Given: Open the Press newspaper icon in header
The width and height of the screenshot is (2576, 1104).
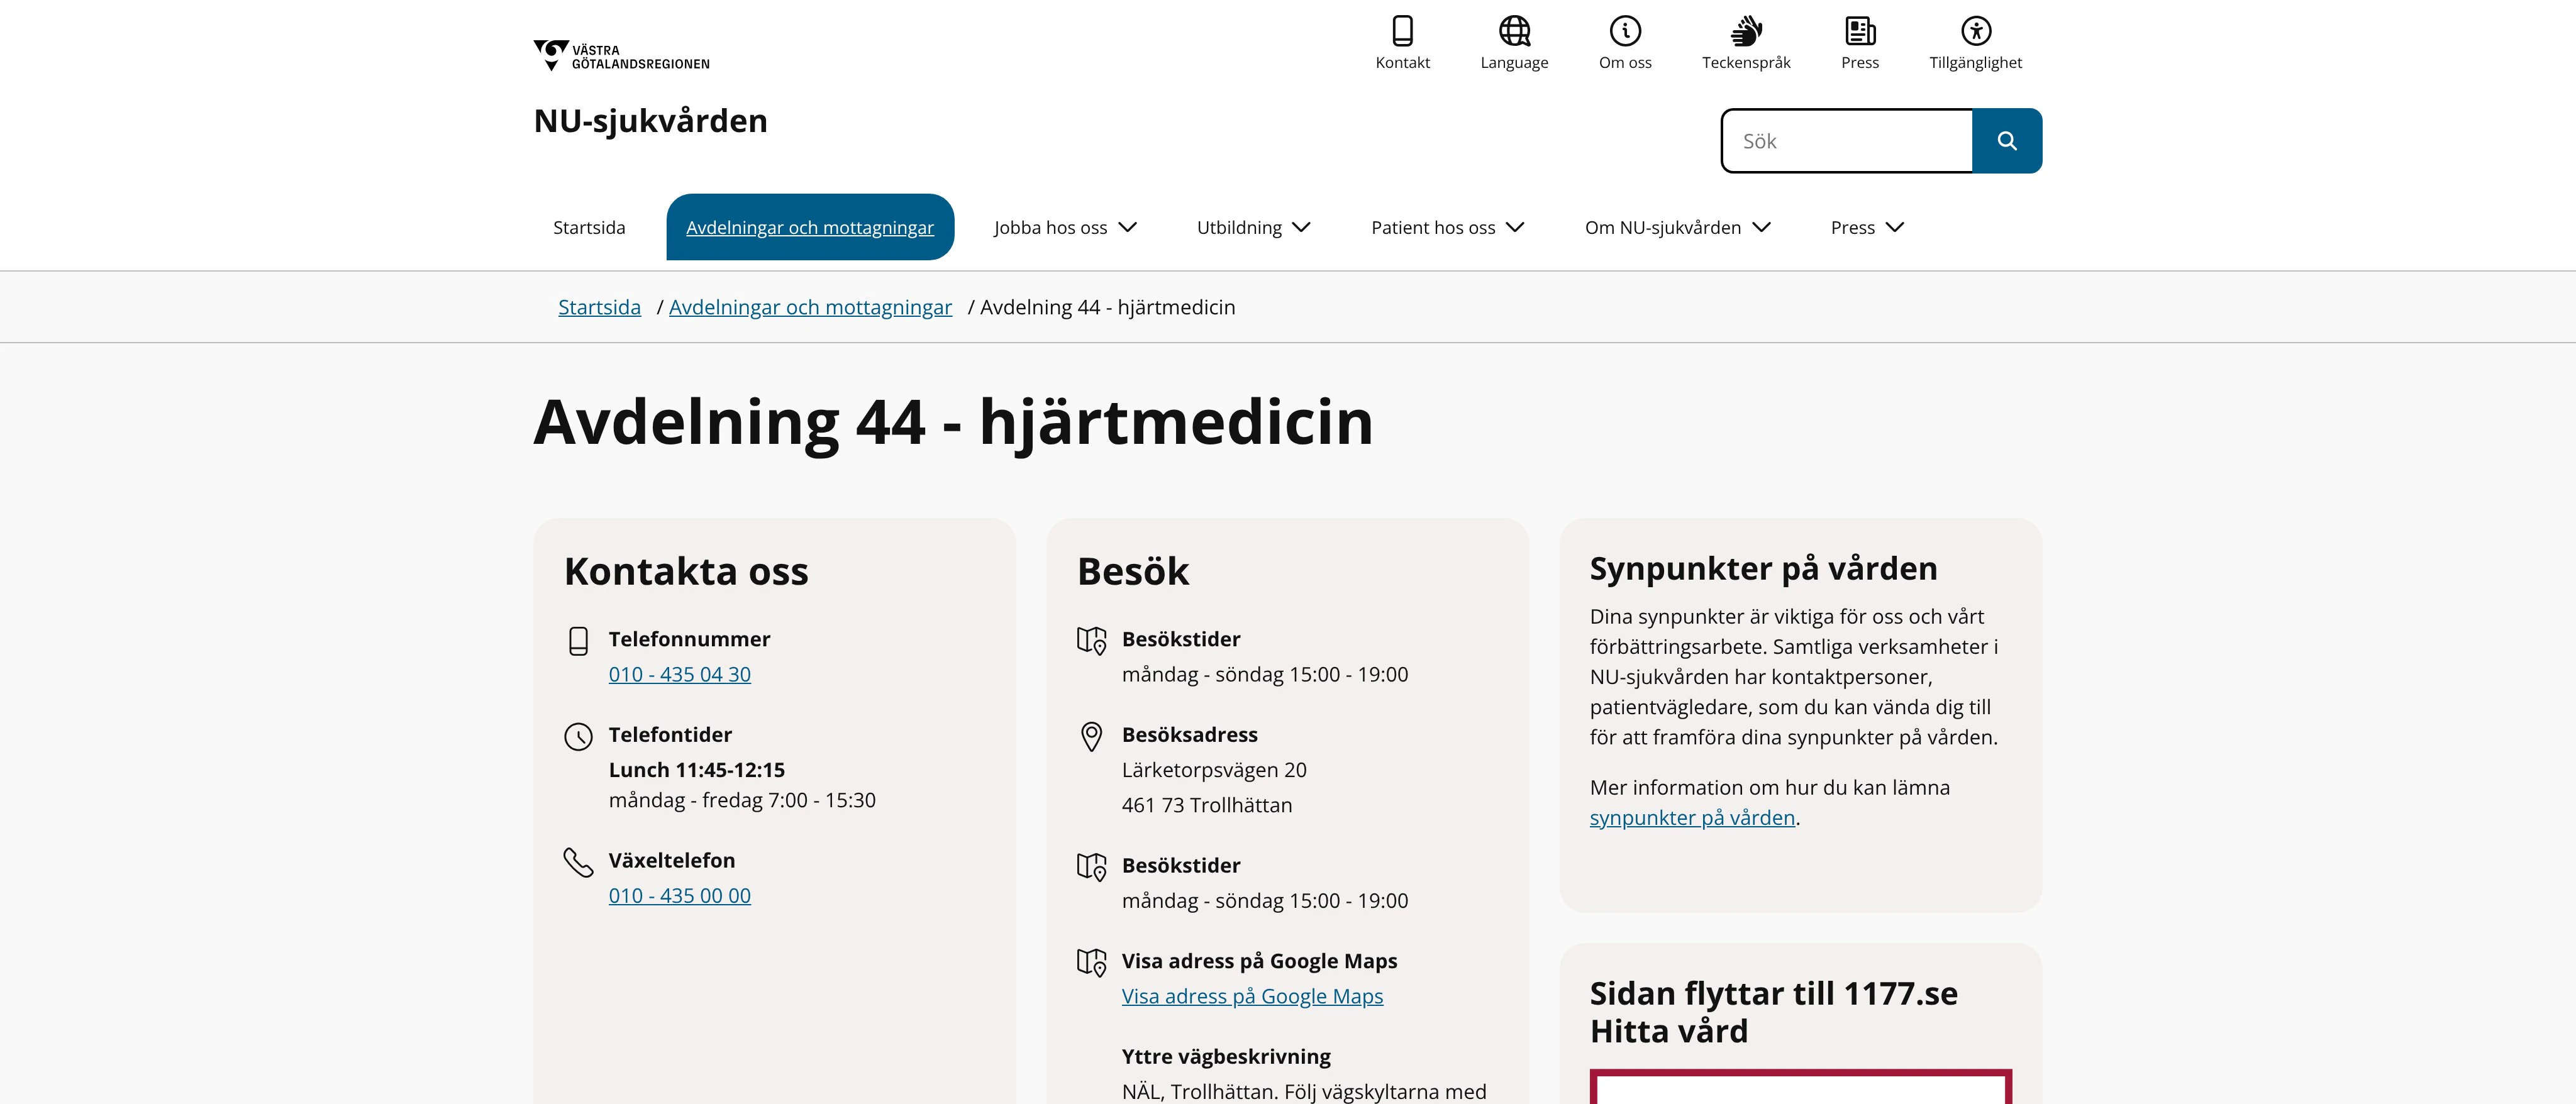Looking at the screenshot, I should (x=1860, y=31).
